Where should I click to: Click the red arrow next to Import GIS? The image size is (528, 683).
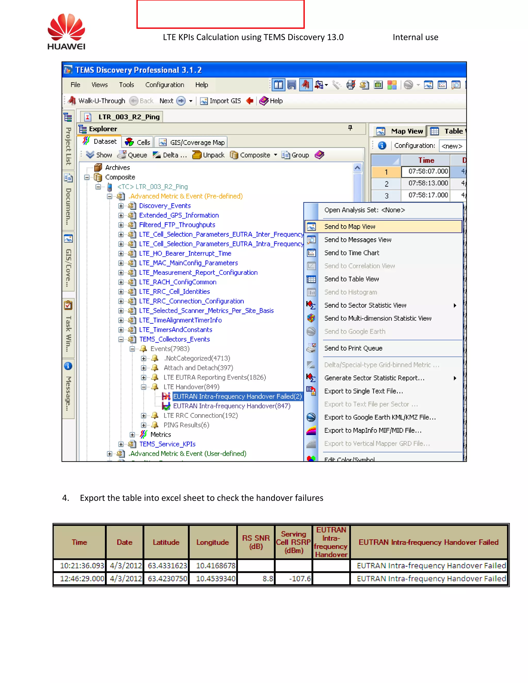(x=250, y=101)
